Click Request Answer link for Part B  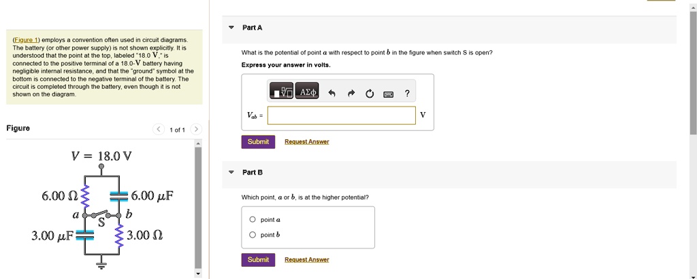coord(307,260)
